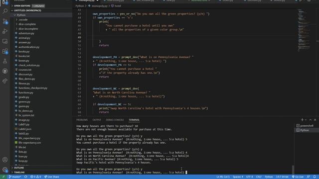Expand the OPEN EDITORS section

click(41, 6)
